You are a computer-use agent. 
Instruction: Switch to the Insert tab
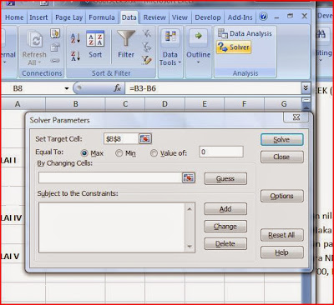[x=38, y=17]
